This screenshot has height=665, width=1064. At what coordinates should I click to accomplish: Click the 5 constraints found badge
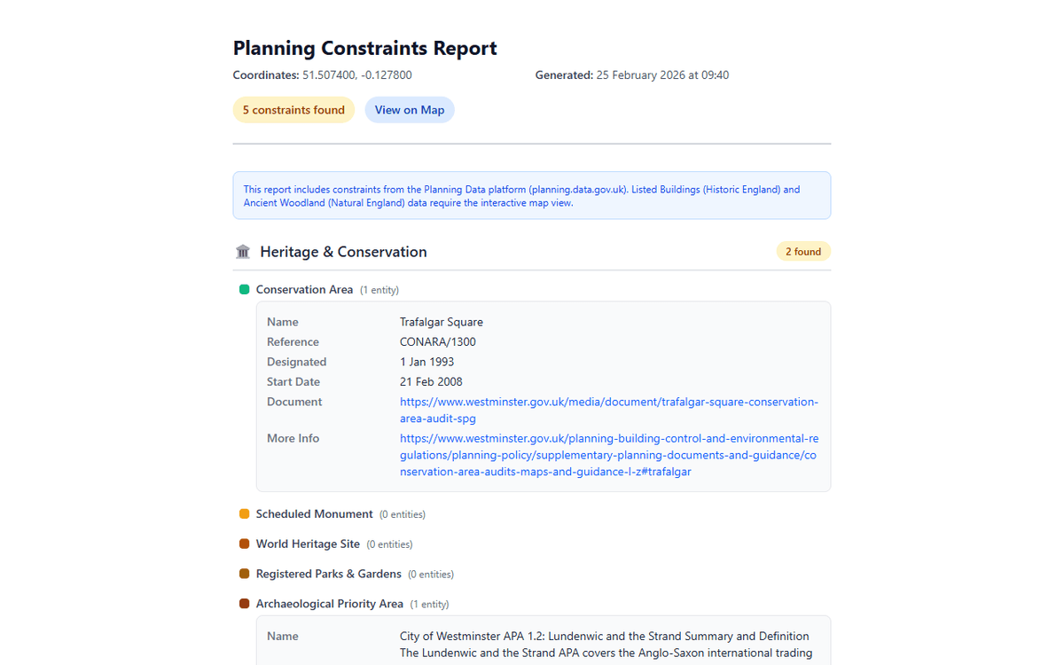coord(293,109)
